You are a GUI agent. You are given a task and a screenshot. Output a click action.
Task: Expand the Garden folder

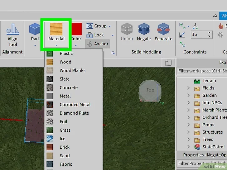[188, 95]
